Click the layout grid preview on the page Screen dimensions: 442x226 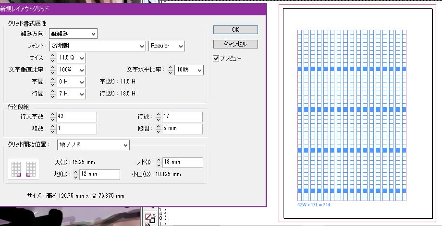click(352, 115)
